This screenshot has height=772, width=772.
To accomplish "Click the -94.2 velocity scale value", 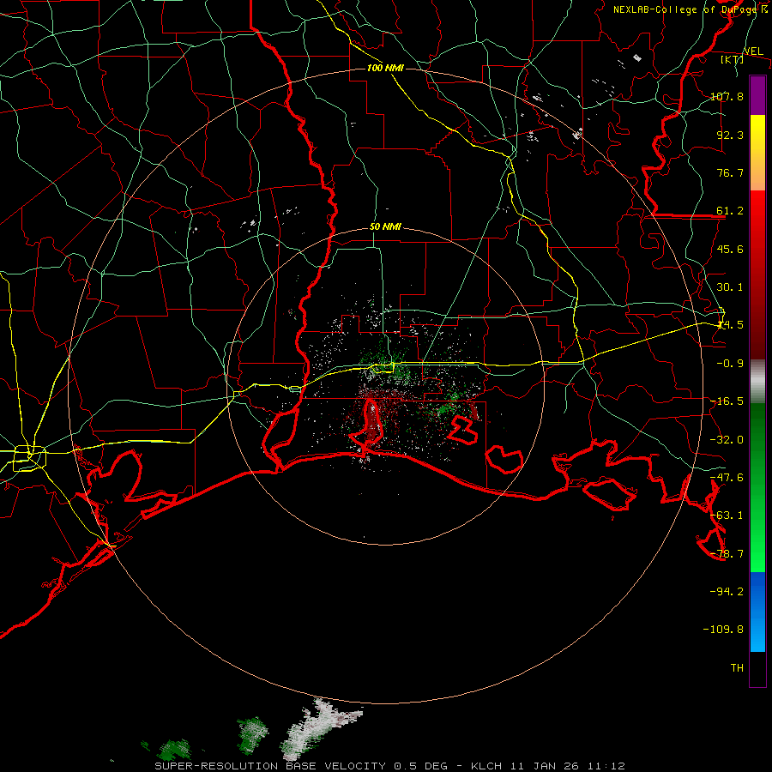I will click(x=727, y=591).
